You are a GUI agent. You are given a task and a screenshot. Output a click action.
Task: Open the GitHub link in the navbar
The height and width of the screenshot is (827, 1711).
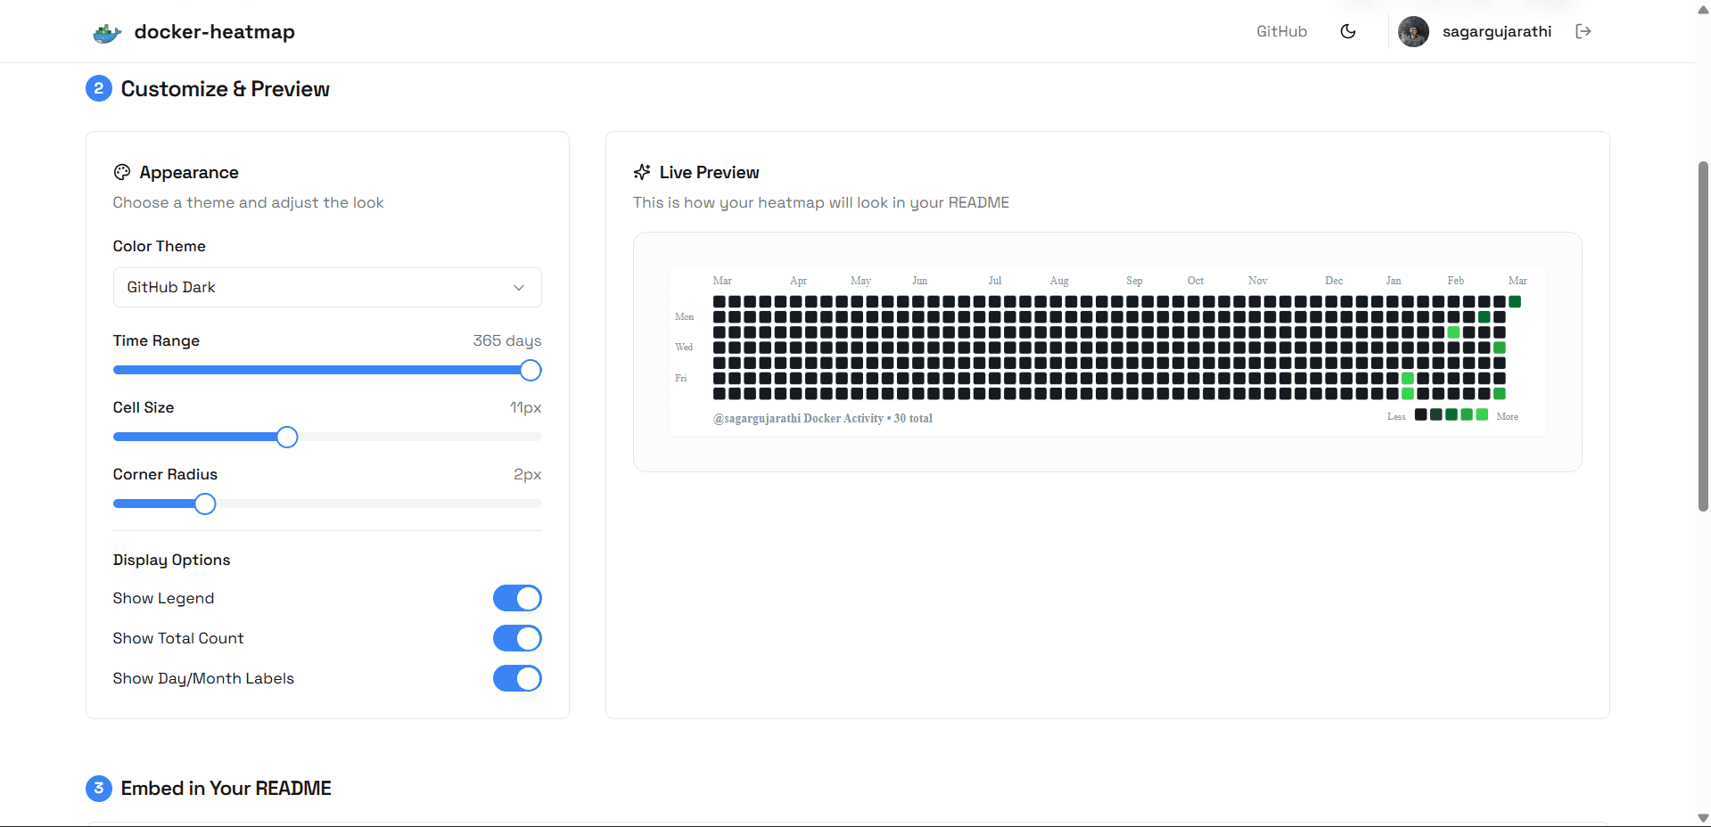tap(1281, 31)
